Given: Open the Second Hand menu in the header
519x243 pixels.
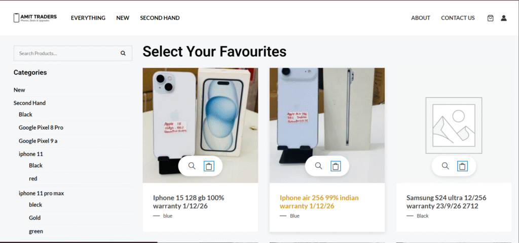Looking at the screenshot, I should [160, 18].
